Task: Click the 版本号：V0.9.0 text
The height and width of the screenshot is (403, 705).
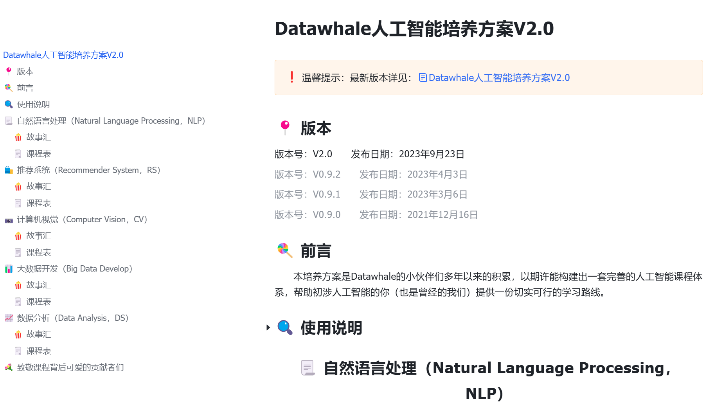Action: click(308, 215)
